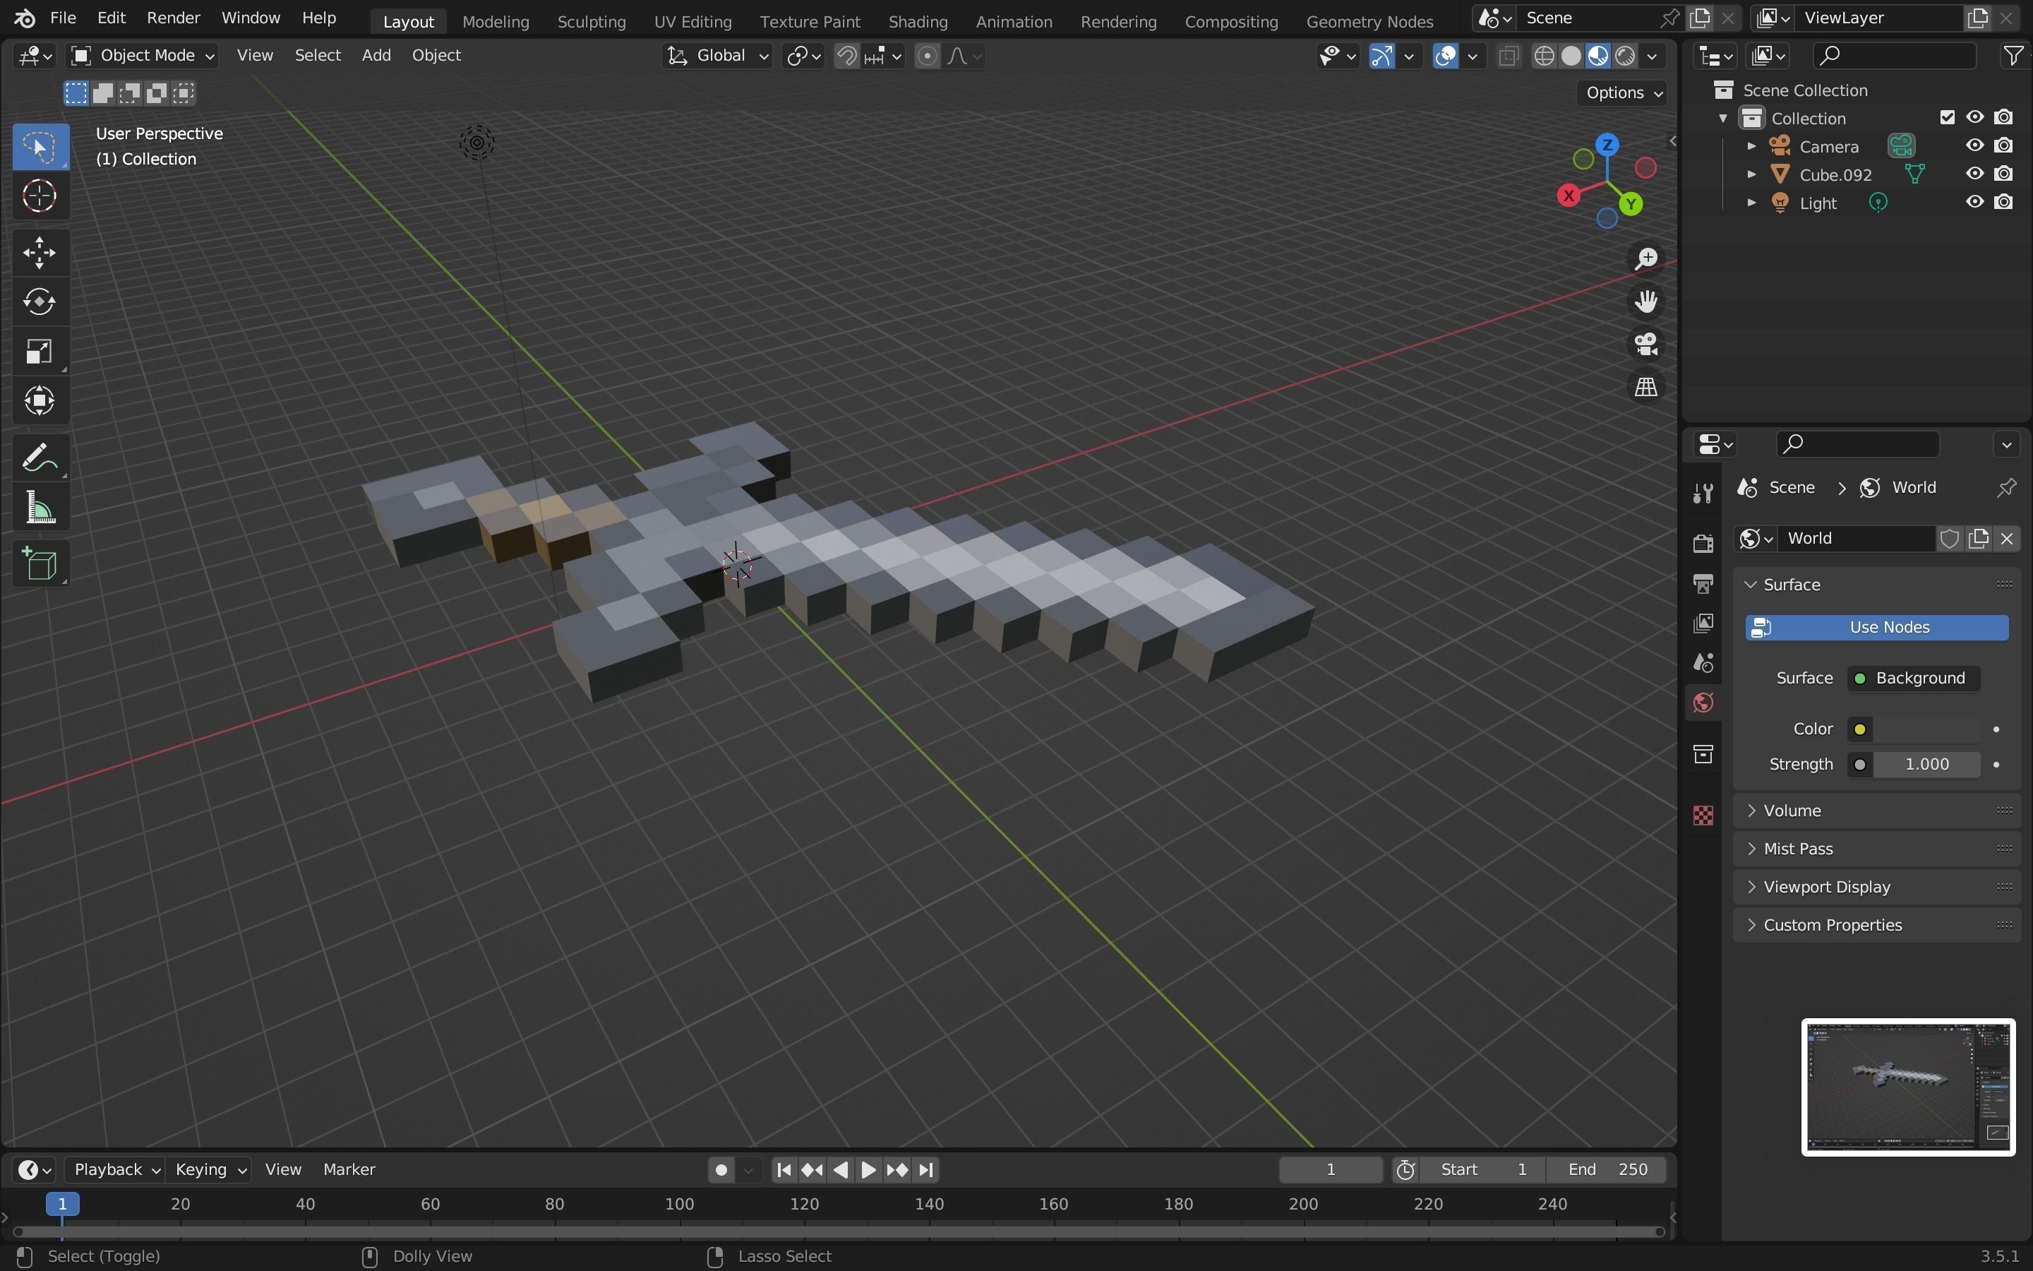Click the zoom view magnifier icon

pos(1645,259)
